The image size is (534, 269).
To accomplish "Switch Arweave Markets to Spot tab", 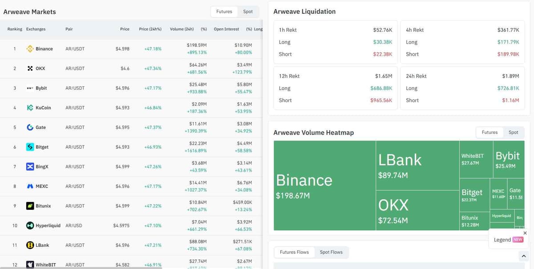I will (x=248, y=12).
